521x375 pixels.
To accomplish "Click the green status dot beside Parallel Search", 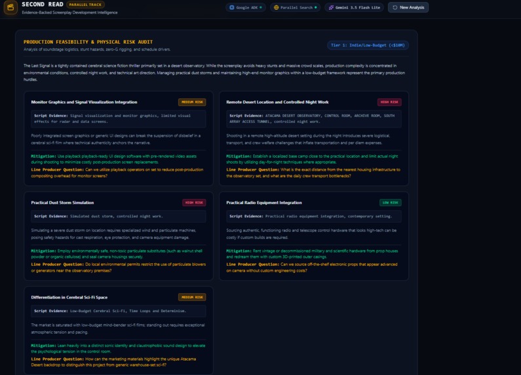I will click(x=316, y=7).
